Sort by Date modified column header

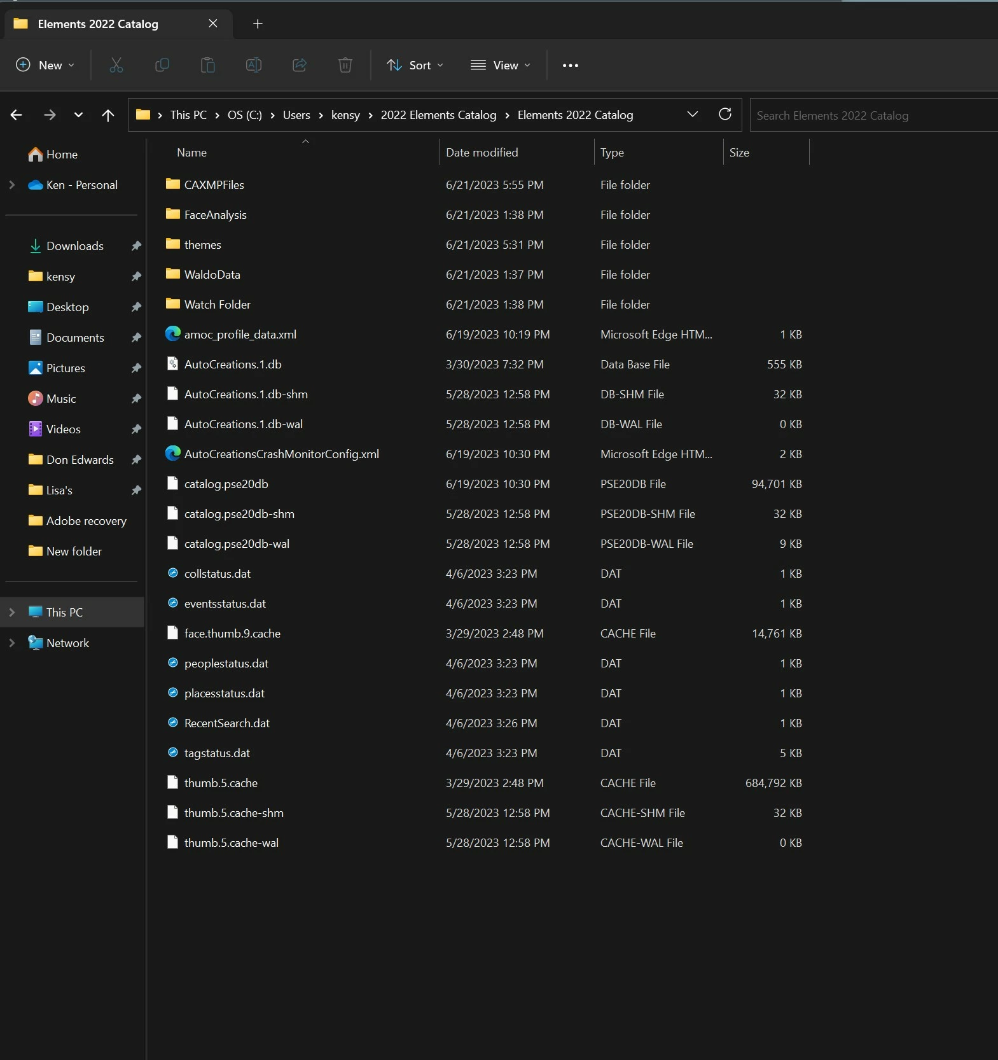point(482,153)
